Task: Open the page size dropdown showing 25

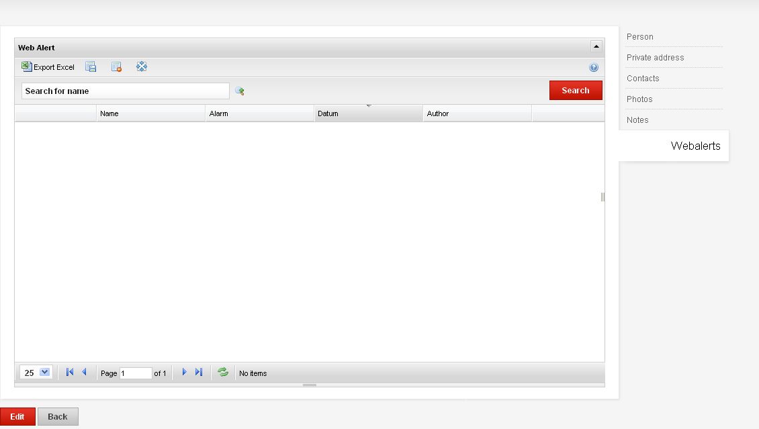Action: [44, 373]
